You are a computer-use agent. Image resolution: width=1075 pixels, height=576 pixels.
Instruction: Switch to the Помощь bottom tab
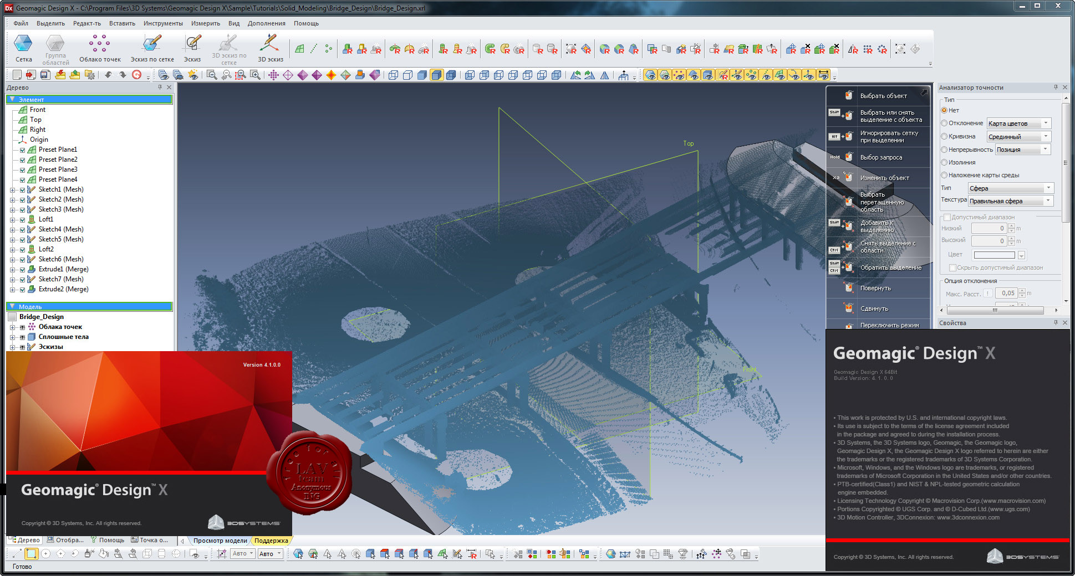point(108,540)
